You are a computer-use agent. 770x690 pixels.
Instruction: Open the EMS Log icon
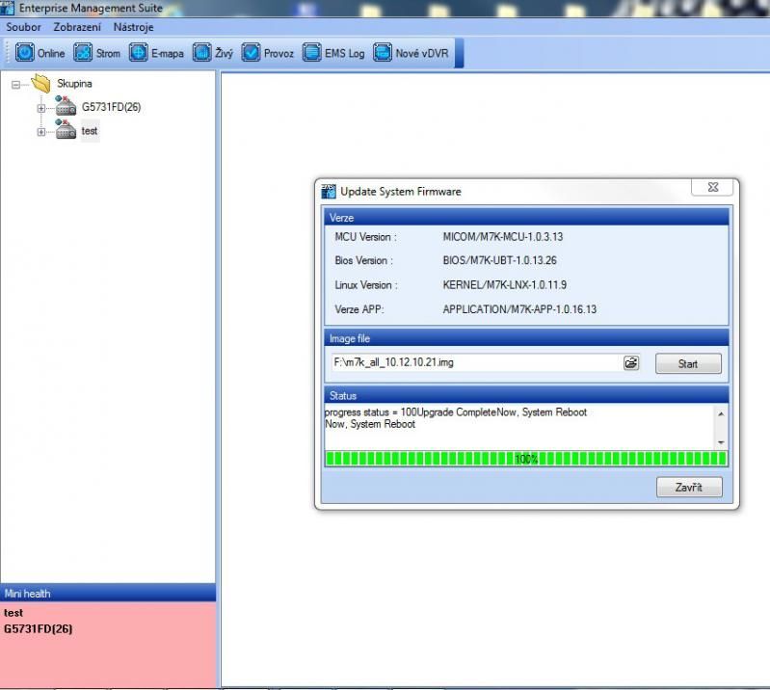click(x=312, y=53)
